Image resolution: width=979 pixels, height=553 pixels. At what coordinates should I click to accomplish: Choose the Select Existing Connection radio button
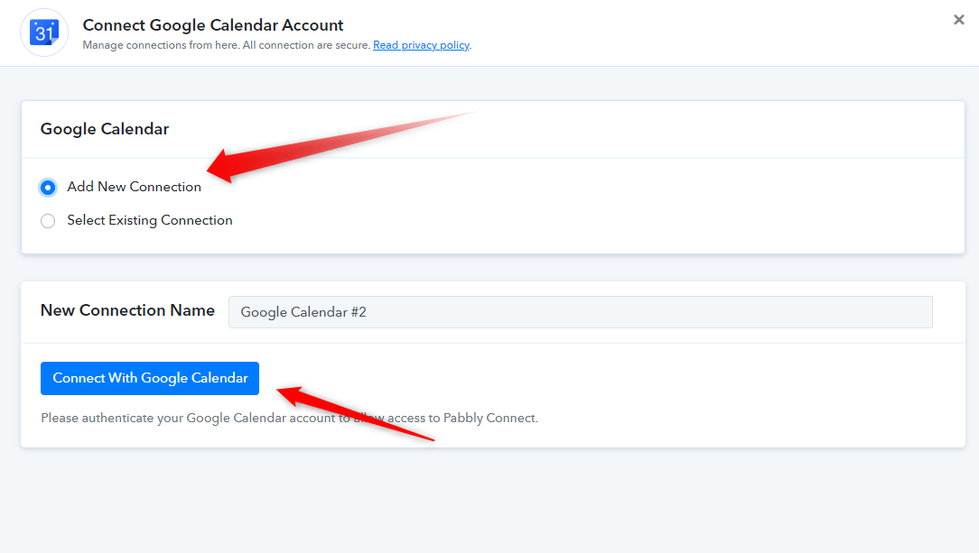point(48,221)
